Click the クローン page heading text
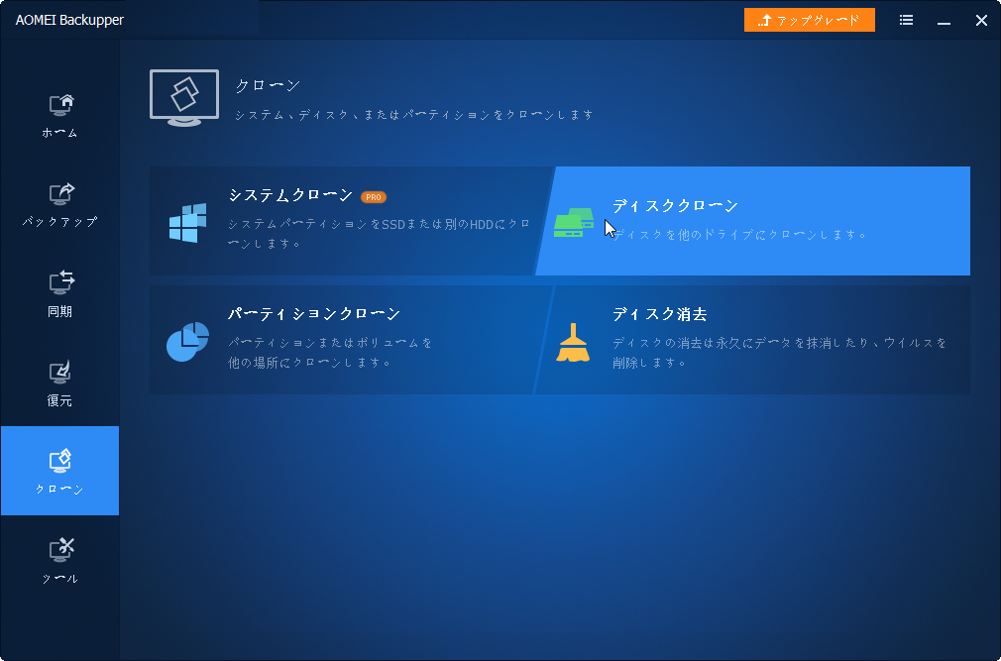Image resolution: width=1001 pixels, height=661 pixels. (x=268, y=85)
